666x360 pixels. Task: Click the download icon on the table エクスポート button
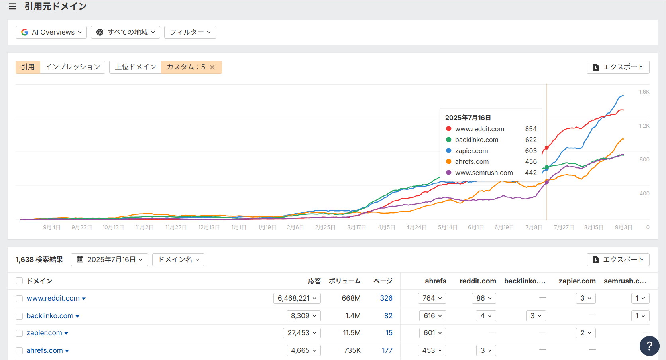click(x=595, y=259)
